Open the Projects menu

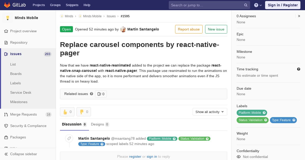pyautogui.click(x=39, y=5)
